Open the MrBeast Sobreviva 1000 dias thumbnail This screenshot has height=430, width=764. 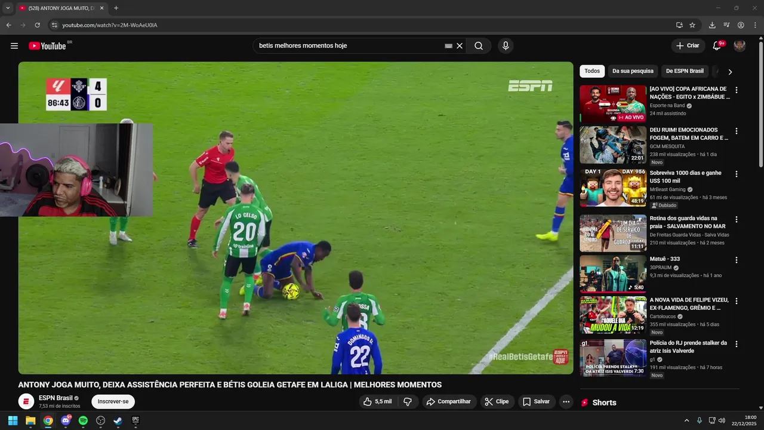click(x=613, y=188)
